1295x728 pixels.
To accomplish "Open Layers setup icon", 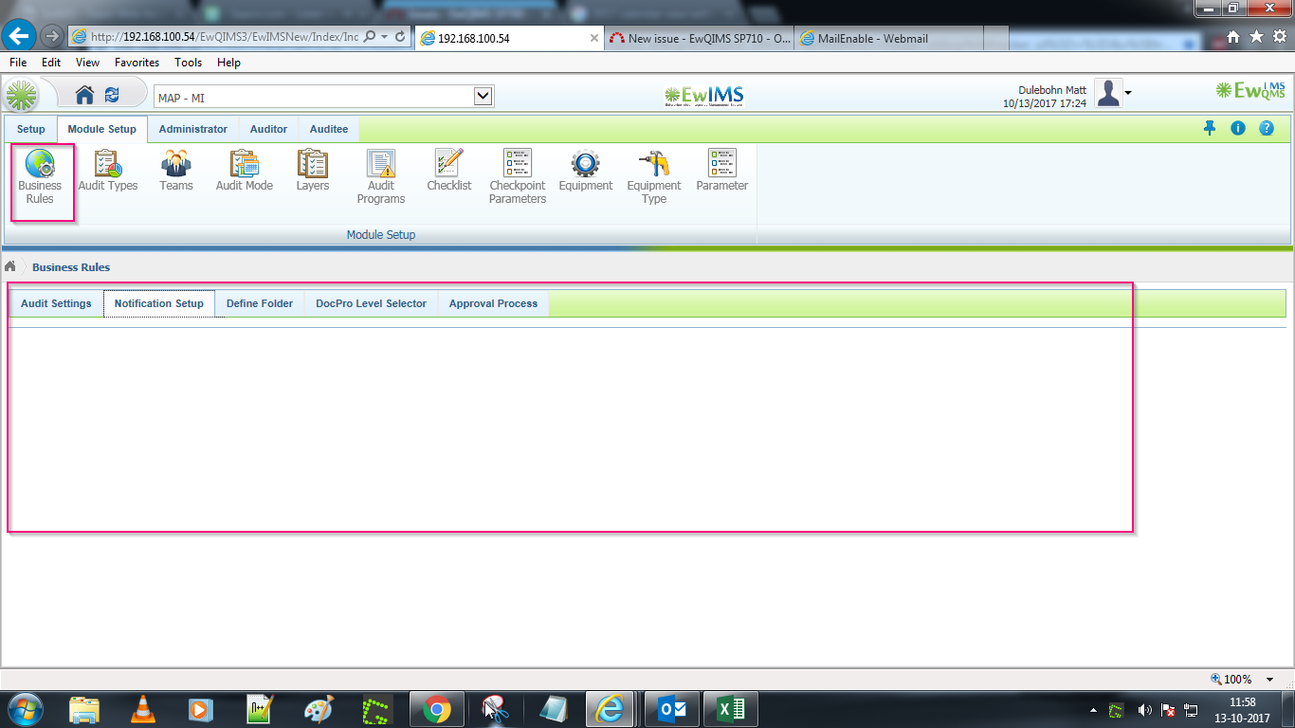I will point(313,172).
